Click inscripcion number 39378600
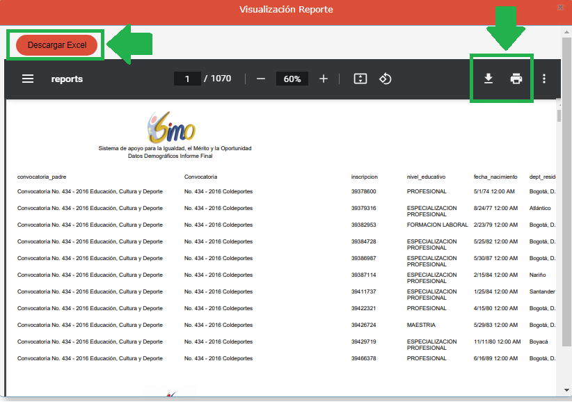The height and width of the screenshot is (402, 572). [x=363, y=191]
